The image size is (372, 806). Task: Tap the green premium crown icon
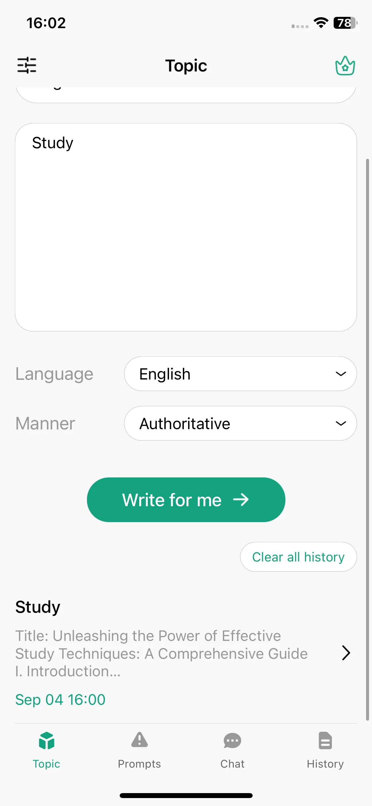coord(345,66)
